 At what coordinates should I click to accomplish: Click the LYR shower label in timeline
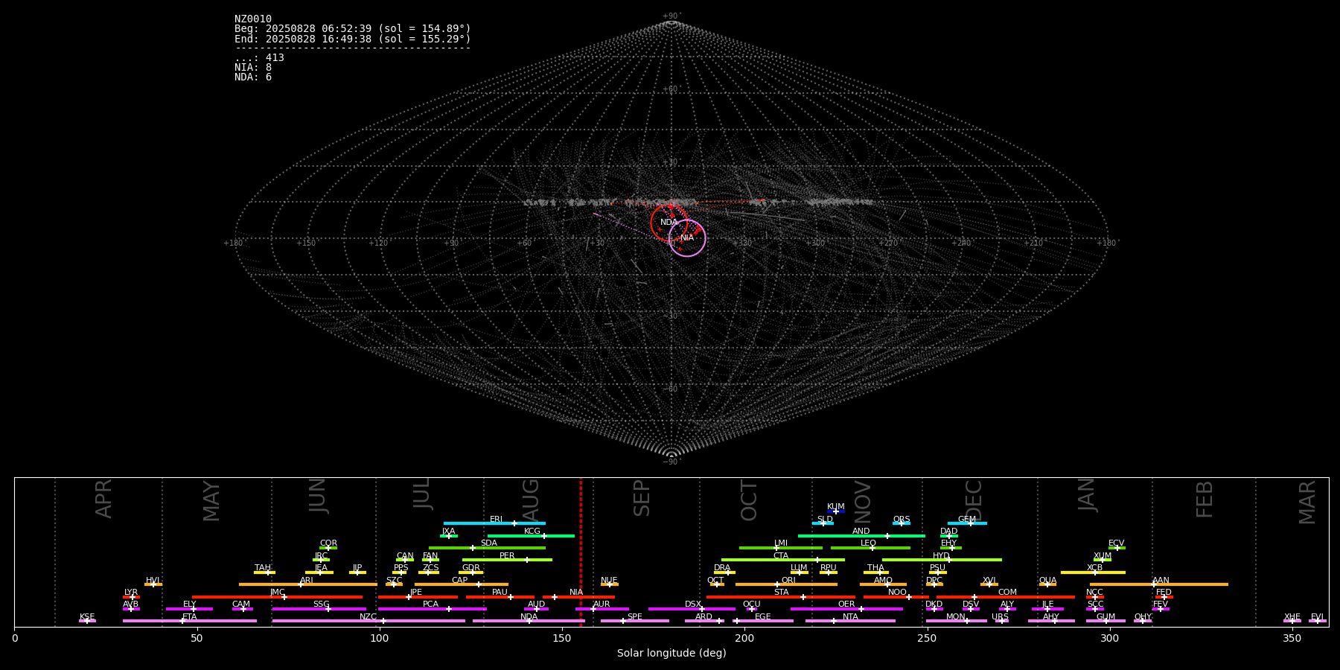[x=131, y=593]
